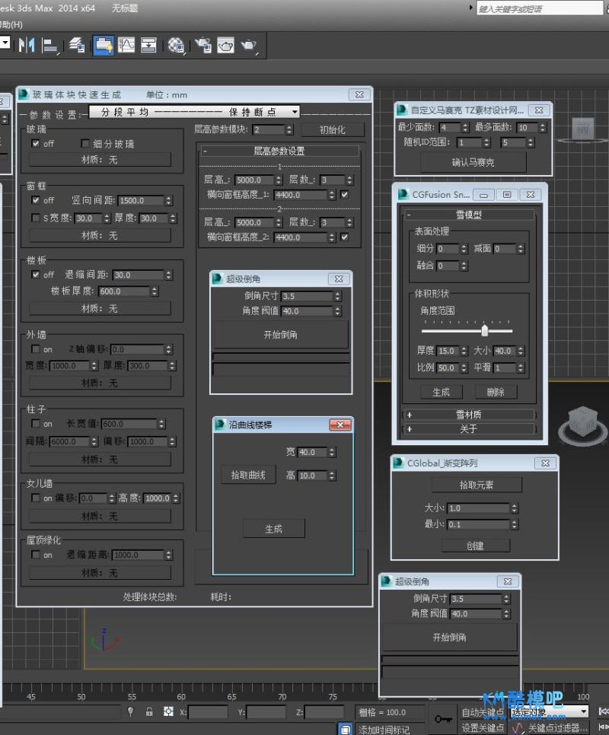Open the 层高参数模块 dropdown
The width and height of the screenshot is (609, 735).
291,130
